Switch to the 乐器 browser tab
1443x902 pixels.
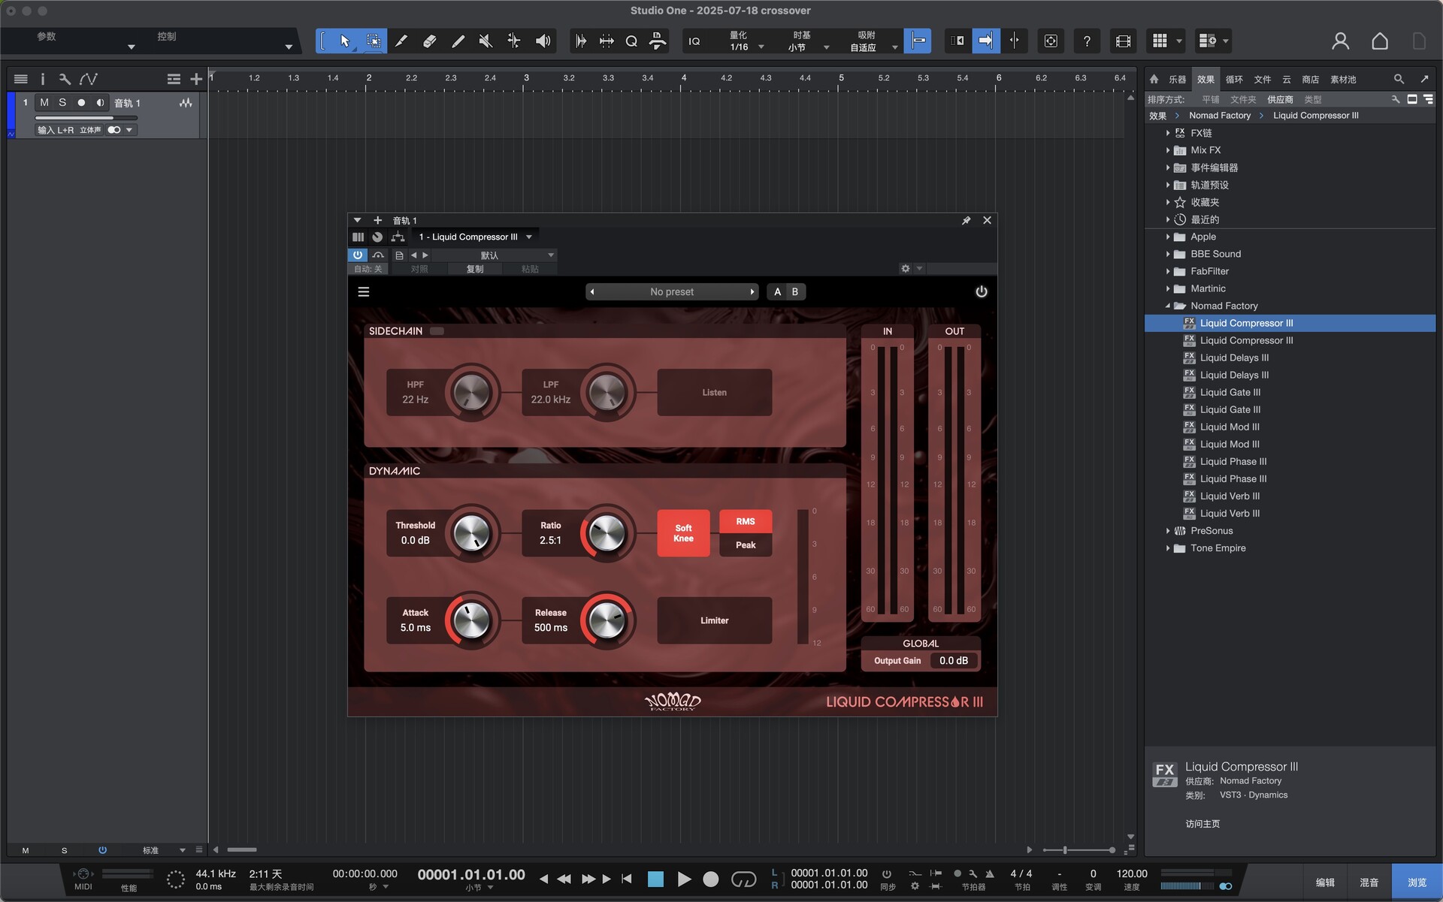point(1177,80)
